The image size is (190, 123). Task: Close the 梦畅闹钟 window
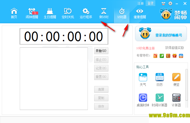[x=185, y=4]
